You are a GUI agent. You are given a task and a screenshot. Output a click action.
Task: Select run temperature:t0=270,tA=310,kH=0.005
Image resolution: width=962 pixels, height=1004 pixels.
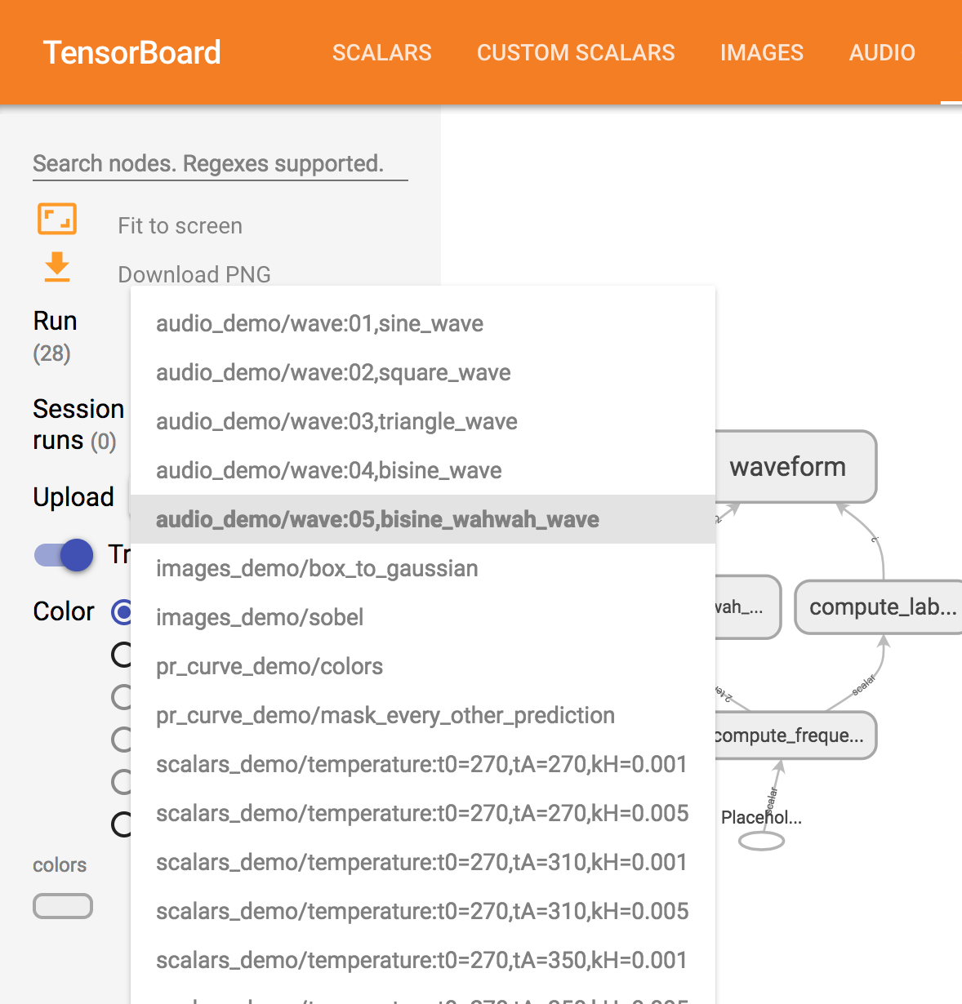click(x=423, y=911)
